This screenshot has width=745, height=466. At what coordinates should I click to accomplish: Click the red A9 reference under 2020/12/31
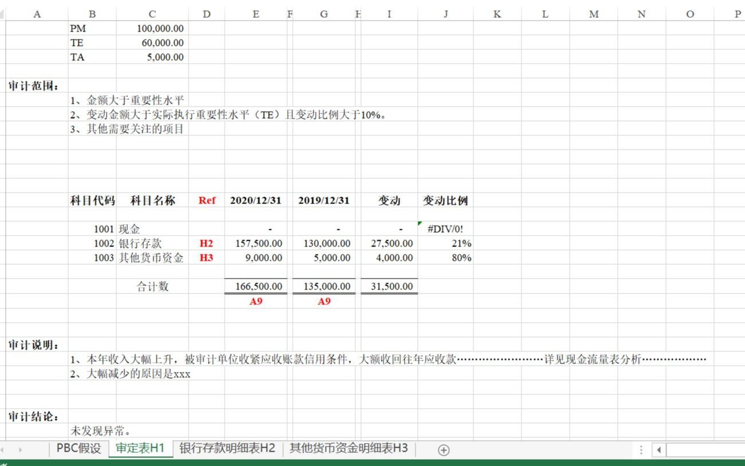coord(256,300)
